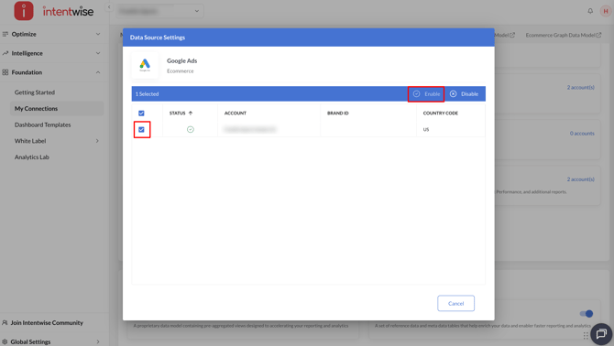Open Dashboard Templates page
The width and height of the screenshot is (614, 346).
coord(43,125)
